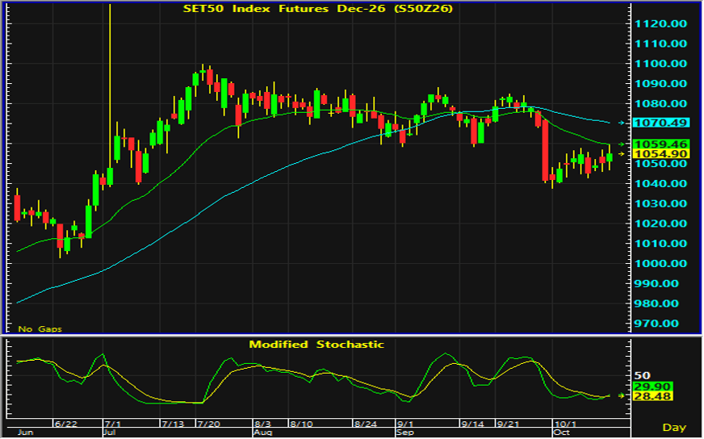Select the 7/1 date on time axis
The width and height of the screenshot is (704, 439).
click(x=113, y=424)
